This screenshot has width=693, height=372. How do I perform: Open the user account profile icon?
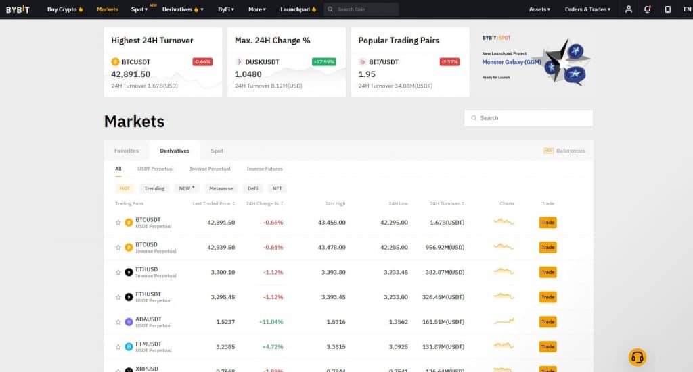629,9
